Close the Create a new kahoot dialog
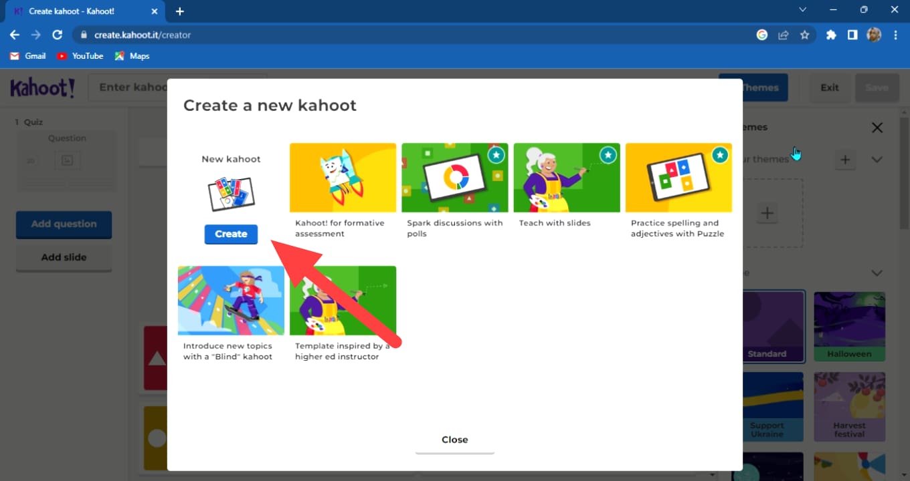 pyautogui.click(x=455, y=440)
